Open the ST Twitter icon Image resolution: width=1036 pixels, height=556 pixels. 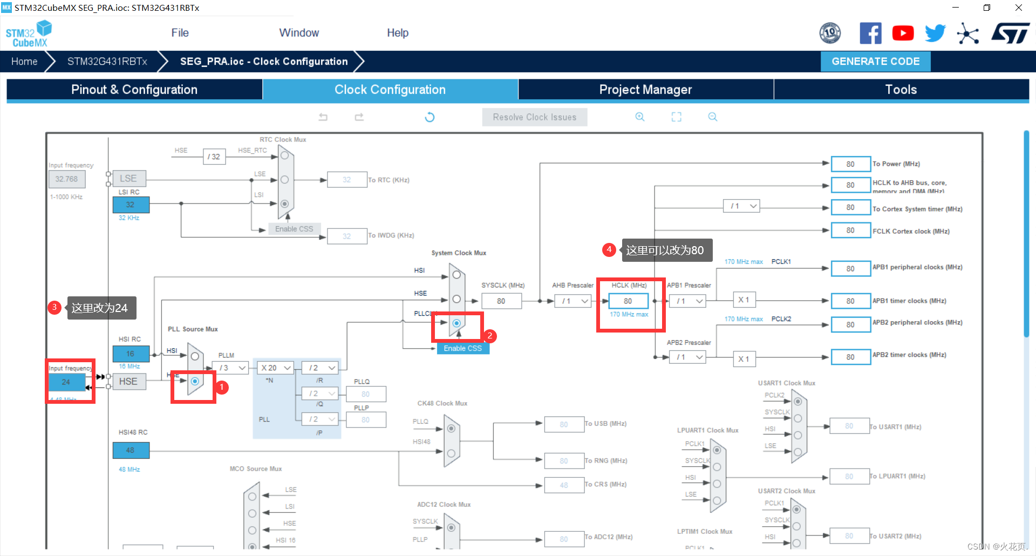click(x=935, y=33)
